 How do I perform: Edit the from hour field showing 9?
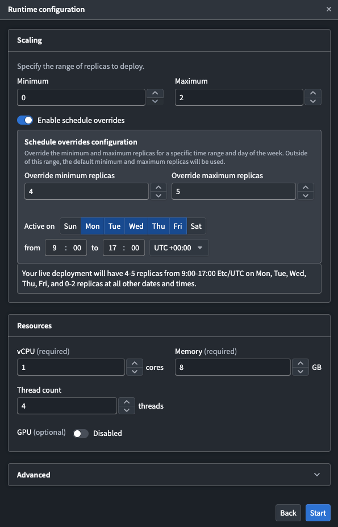55,248
